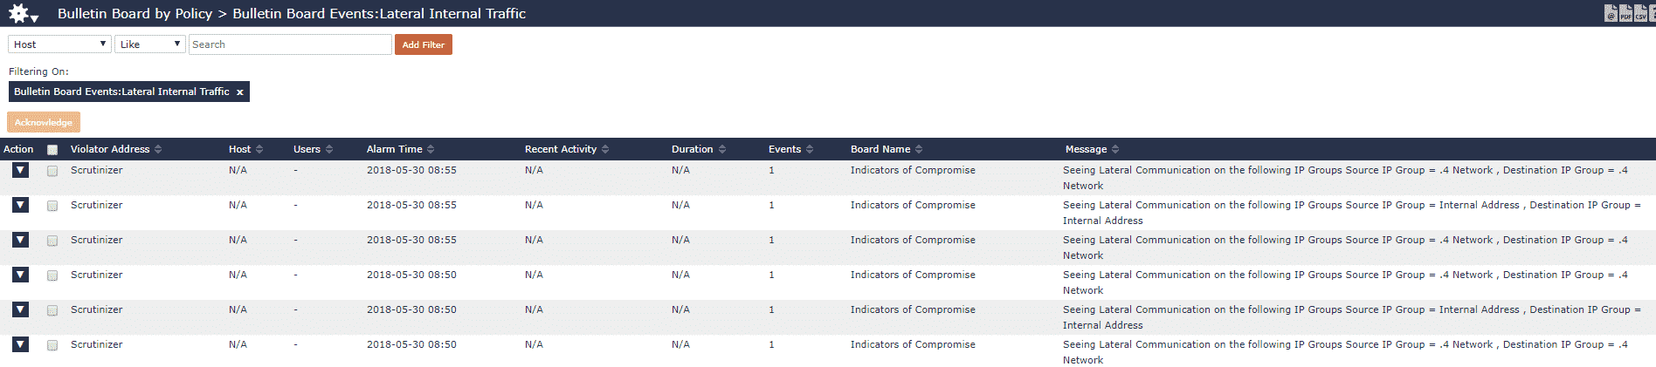Sort by Recent Activity arrows

[605, 149]
